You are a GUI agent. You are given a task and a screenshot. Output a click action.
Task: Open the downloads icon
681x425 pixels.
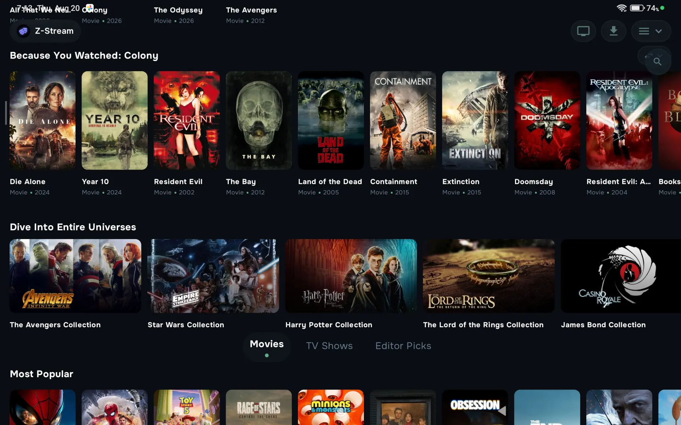(613, 31)
